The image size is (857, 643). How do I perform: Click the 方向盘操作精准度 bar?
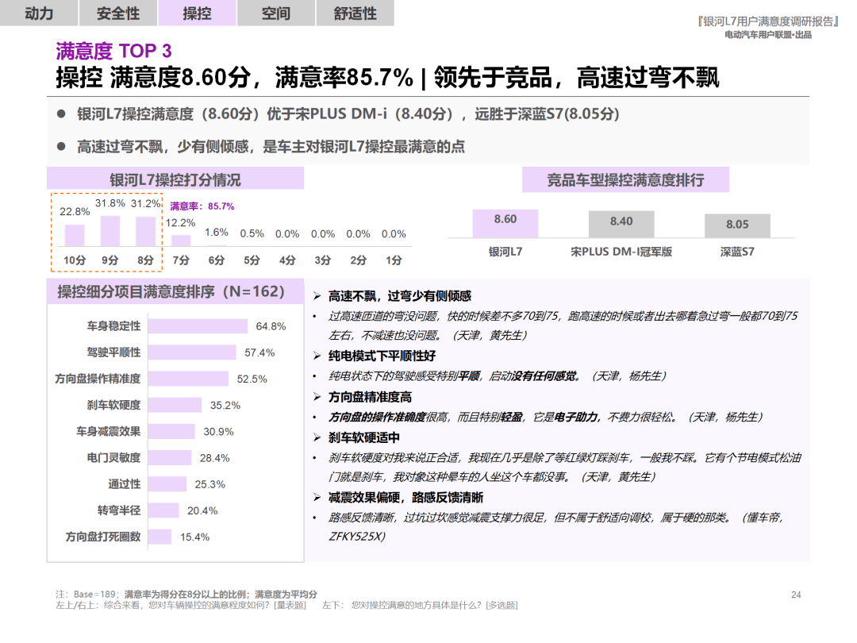point(188,379)
